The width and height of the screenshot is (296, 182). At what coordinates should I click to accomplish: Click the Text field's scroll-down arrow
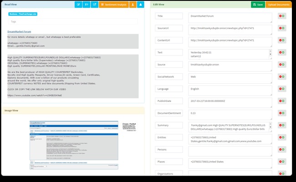(x=270, y=54)
